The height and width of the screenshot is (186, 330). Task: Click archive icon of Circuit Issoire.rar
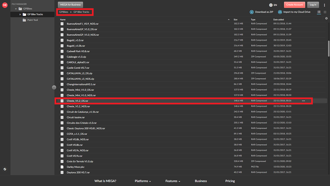pyautogui.click(x=62, y=117)
